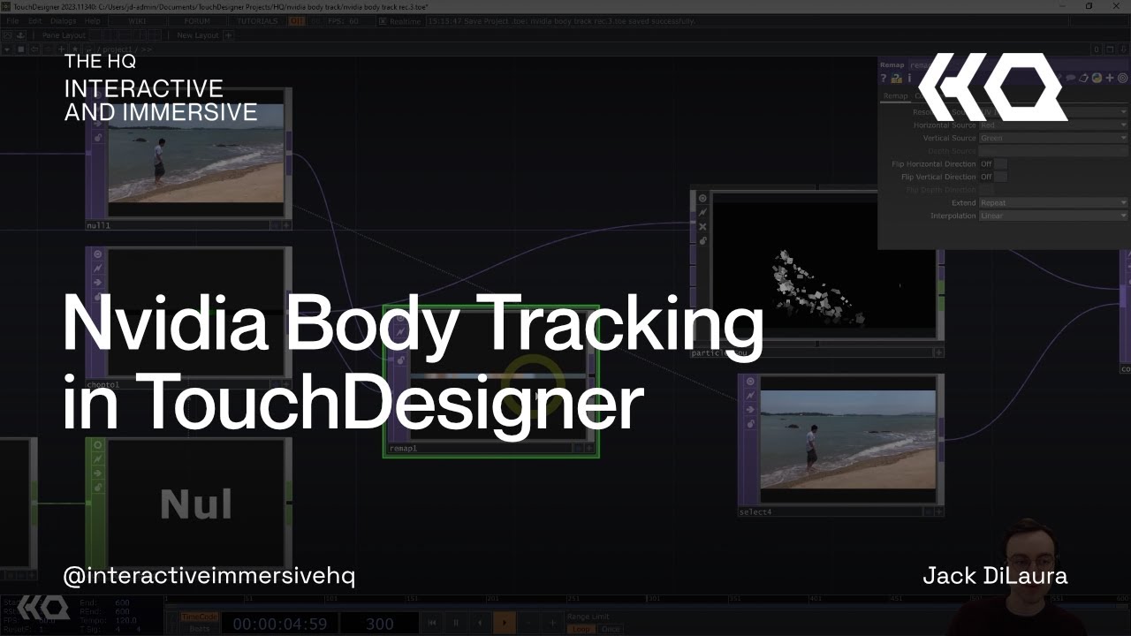Enable Once range limit mode
Screen dimensions: 1131x636
pyautogui.click(x=610, y=629)
